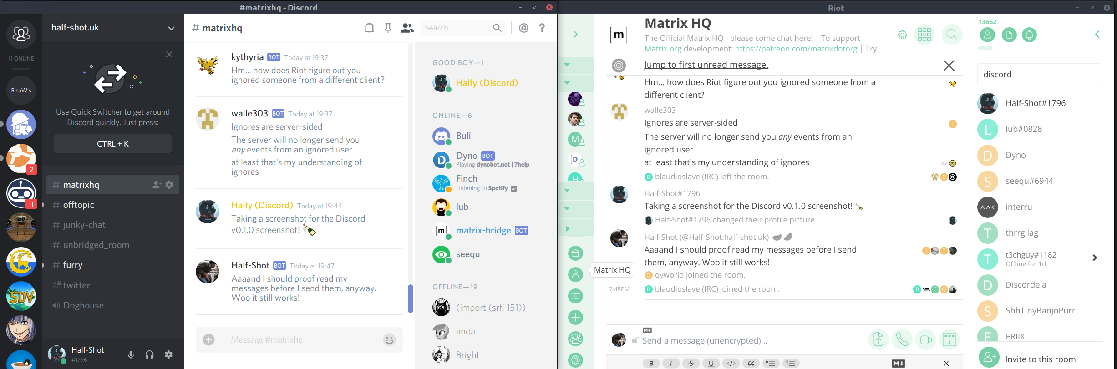Collapse first Riot room section arrow
Image resolution: width=1117 pixels, height=369 pixels.
(567, 65)
